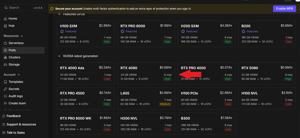Click the Feedback icon
Viewport: 300px width, 138px height.
4,116
